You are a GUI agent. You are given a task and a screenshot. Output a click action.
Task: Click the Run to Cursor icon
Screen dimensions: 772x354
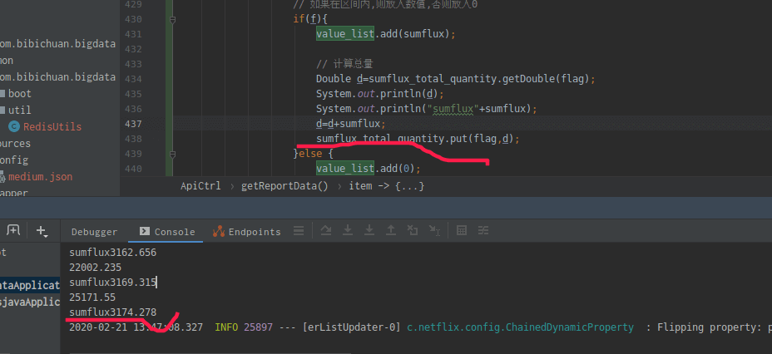[434, 231]
